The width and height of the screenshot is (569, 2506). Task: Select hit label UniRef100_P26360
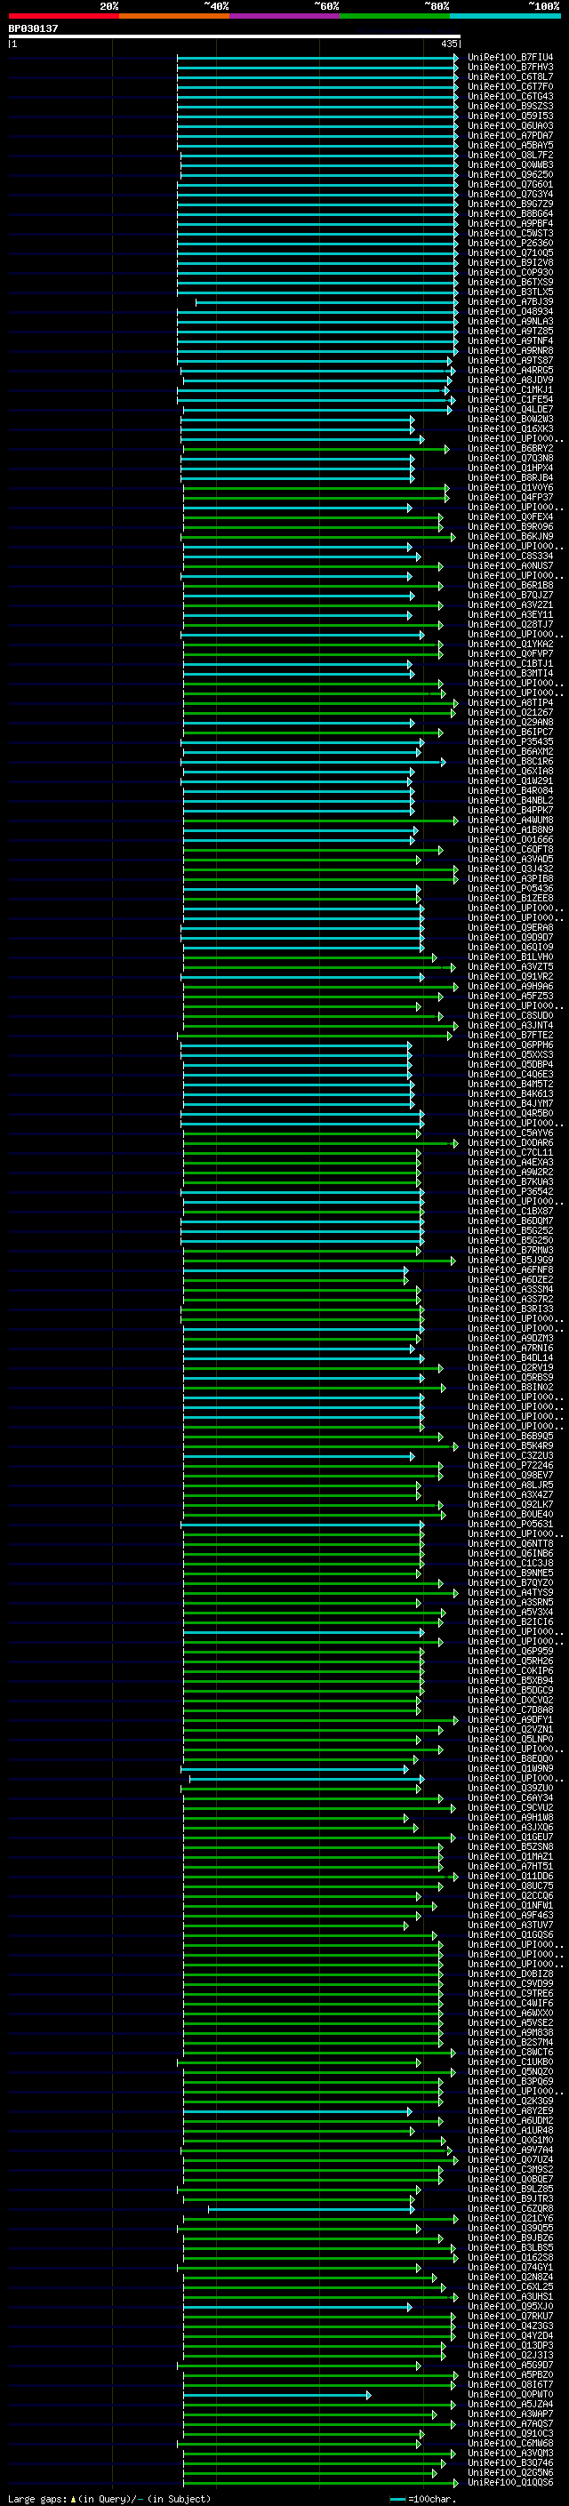(509, 244)
